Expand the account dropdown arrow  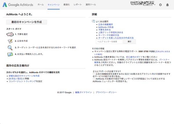point(155,5)
